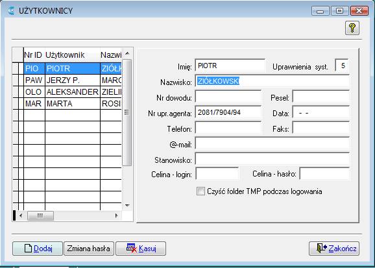Enable Czyść folder TMP podczas logowania checkbox
This screenshot has width=375, height=268.
point(200,191)
